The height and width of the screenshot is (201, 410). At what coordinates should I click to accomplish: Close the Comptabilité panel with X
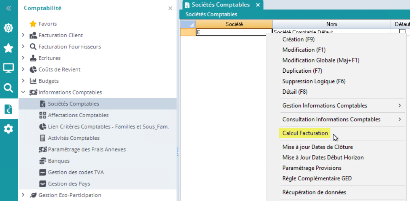tap(170, 8)
